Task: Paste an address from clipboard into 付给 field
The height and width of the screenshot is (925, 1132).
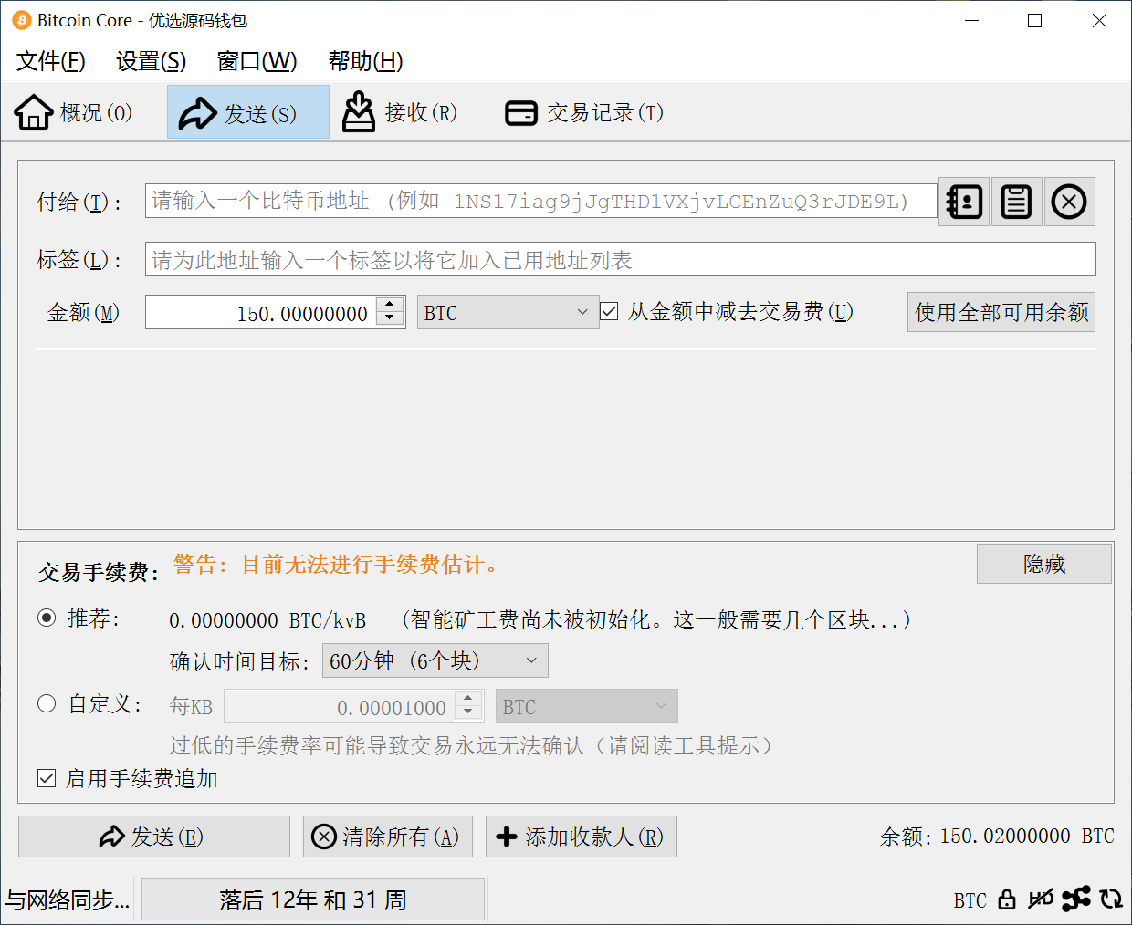Action: click(x=1016, y=201)
